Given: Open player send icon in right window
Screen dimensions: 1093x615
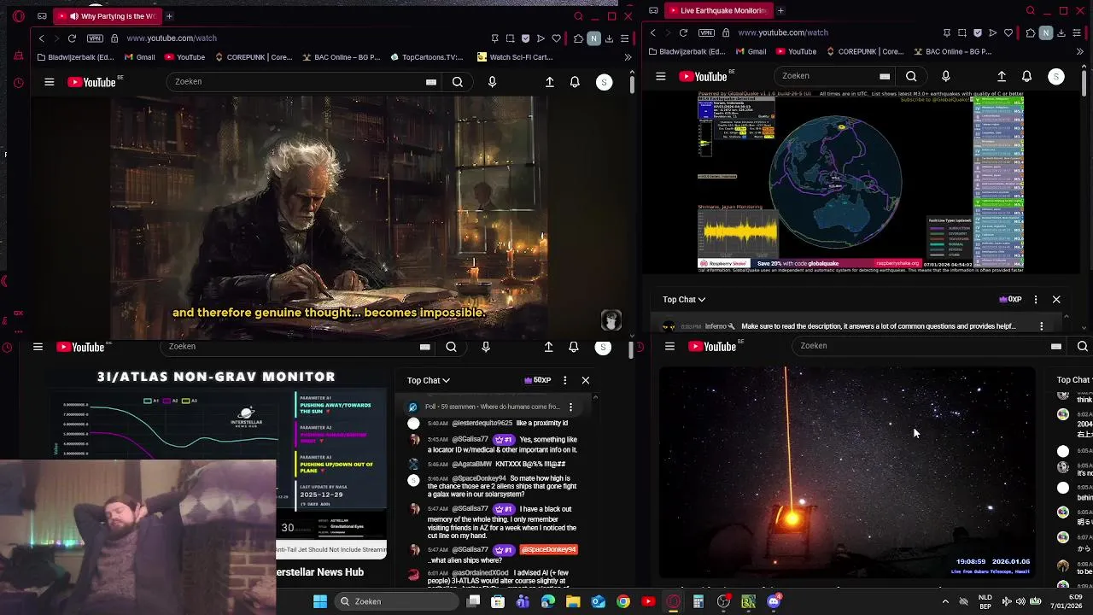Looking at the screenshot, I should [992, 32].
